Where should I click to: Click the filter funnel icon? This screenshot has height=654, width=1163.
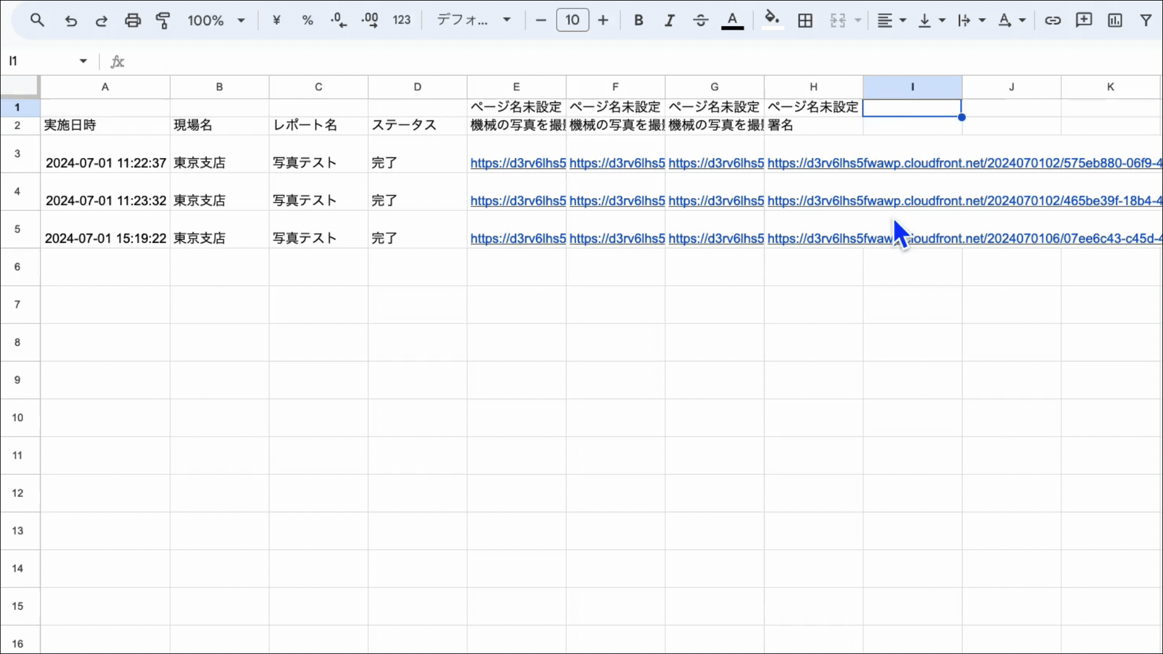click(1145, 21)
